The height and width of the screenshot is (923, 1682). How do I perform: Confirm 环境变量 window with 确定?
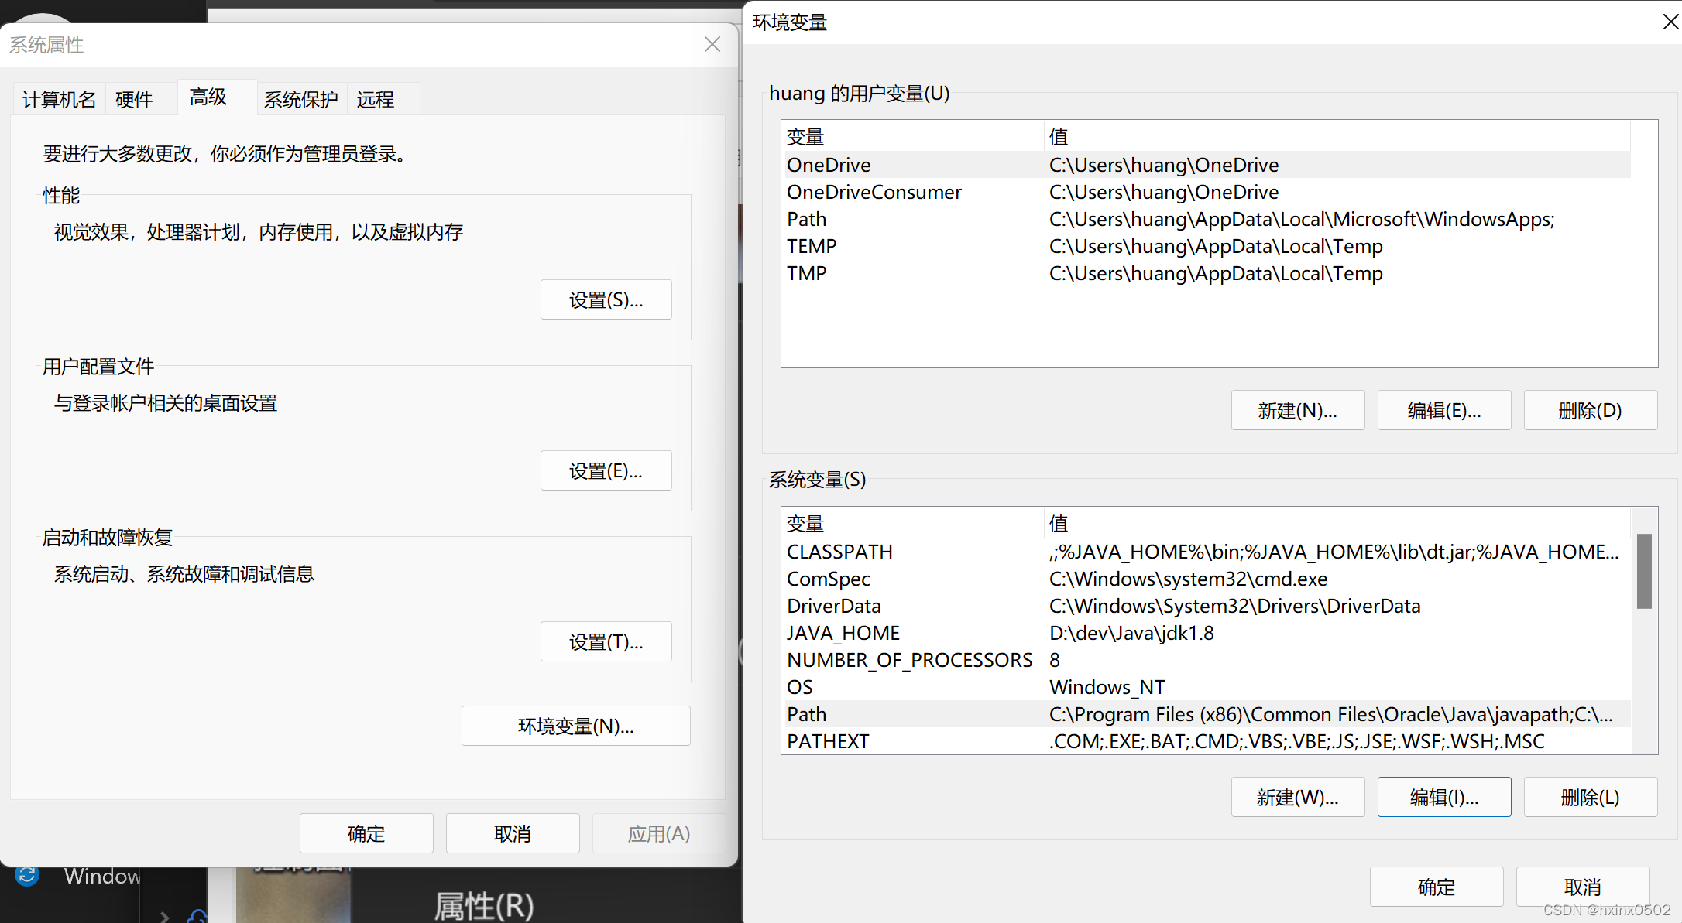coord(1437,887)
